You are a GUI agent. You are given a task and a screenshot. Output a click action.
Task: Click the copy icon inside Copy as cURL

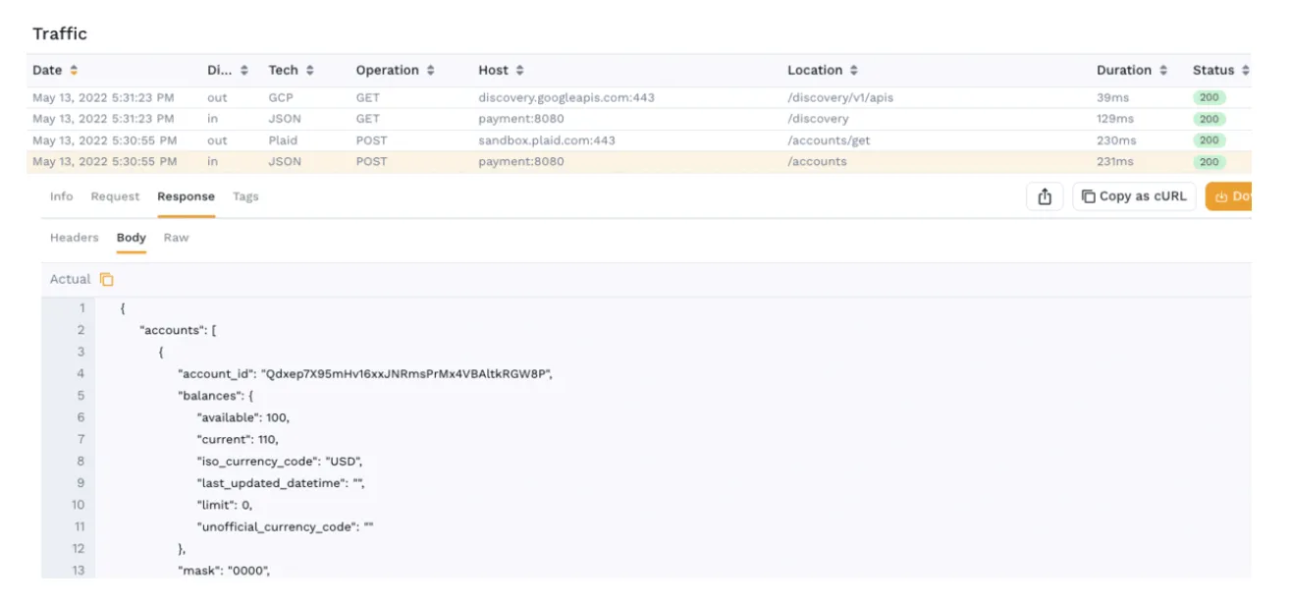1088,195
